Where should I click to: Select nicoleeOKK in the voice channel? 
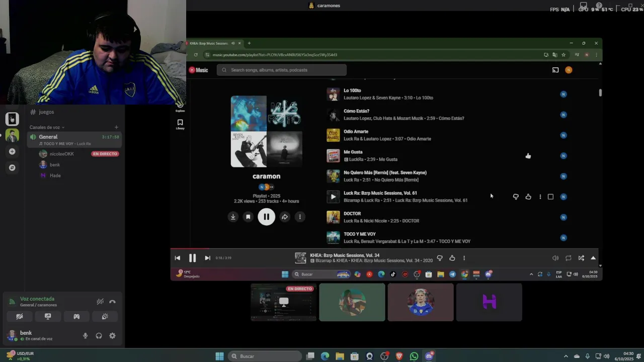61,154
